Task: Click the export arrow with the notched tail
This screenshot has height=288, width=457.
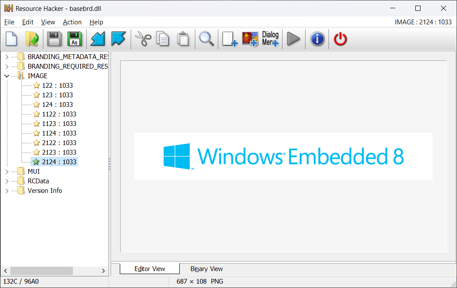Action: [x=118, y=39]
